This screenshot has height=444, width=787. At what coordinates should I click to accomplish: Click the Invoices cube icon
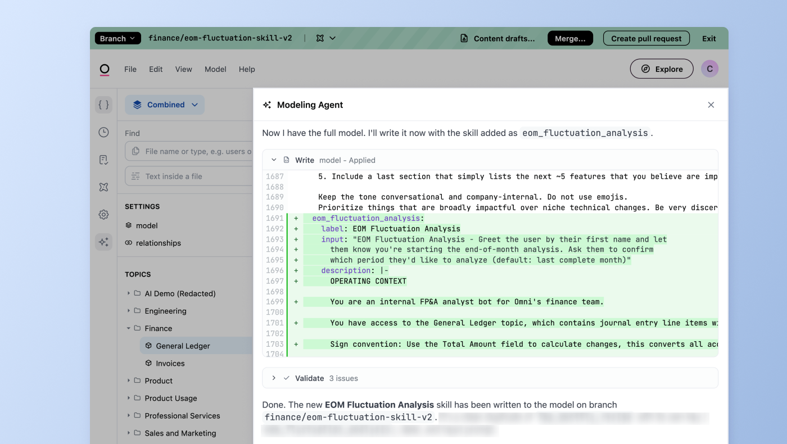[x=148, y=363]
